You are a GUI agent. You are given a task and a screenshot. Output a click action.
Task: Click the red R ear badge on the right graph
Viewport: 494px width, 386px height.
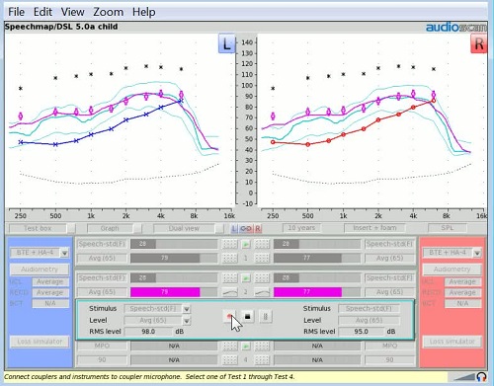tap(479, 43)
